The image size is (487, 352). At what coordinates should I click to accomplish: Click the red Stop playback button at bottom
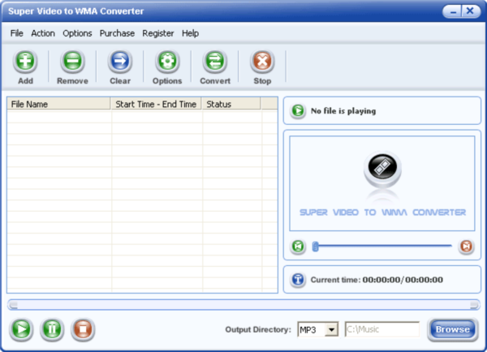[x=83, y=328]
